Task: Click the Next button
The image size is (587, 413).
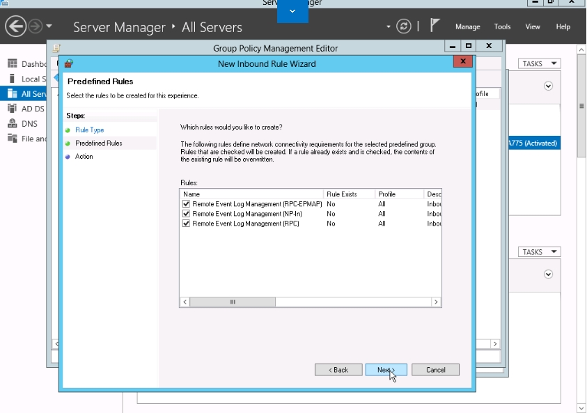Action: (x=386, y=370)
